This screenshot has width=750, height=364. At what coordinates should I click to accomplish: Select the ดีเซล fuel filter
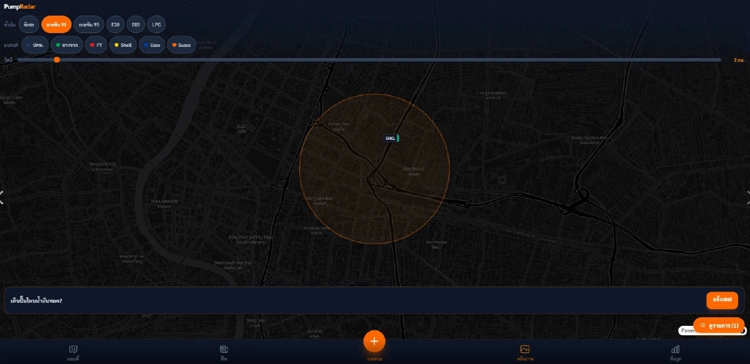pyautogui.click(x=28, y=24)
